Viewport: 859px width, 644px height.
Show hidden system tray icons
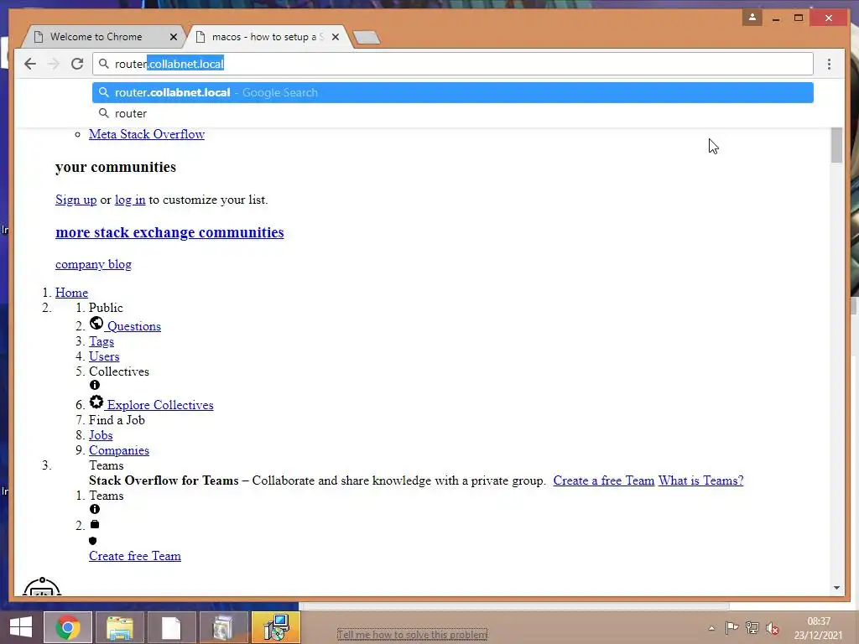click(x=711, y=629)
